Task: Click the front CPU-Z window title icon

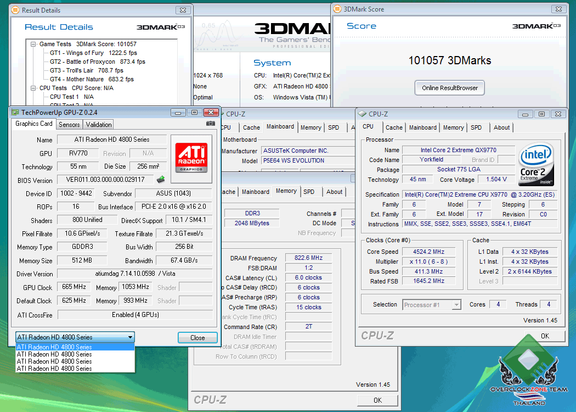Action: [362, 114]
